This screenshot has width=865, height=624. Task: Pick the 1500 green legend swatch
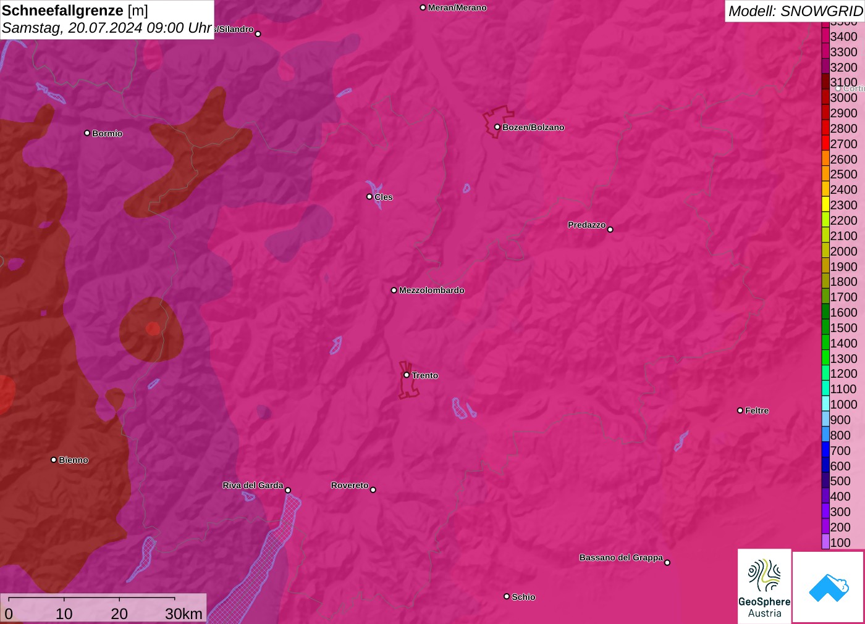click(825, 327)
